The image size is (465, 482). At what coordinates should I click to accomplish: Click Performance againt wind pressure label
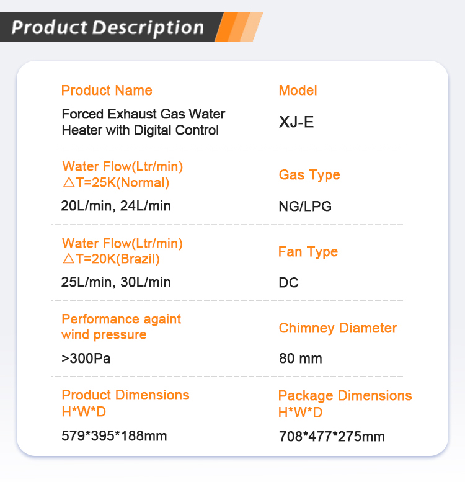pos(121,327)
